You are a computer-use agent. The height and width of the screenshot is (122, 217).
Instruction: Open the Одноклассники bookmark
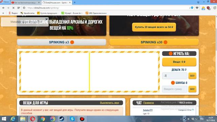click(96, 13)
